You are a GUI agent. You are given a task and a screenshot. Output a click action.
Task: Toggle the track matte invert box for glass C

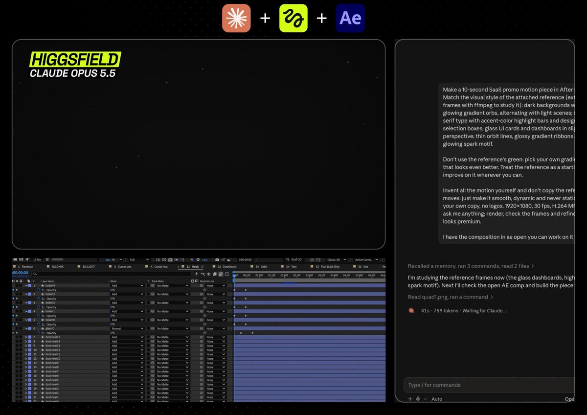(x=148, y=328)
